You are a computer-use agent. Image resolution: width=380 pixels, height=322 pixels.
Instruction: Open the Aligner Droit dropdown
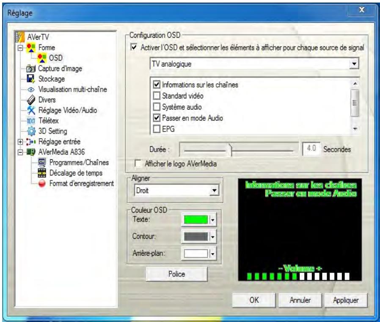click(x=214, y=191)
